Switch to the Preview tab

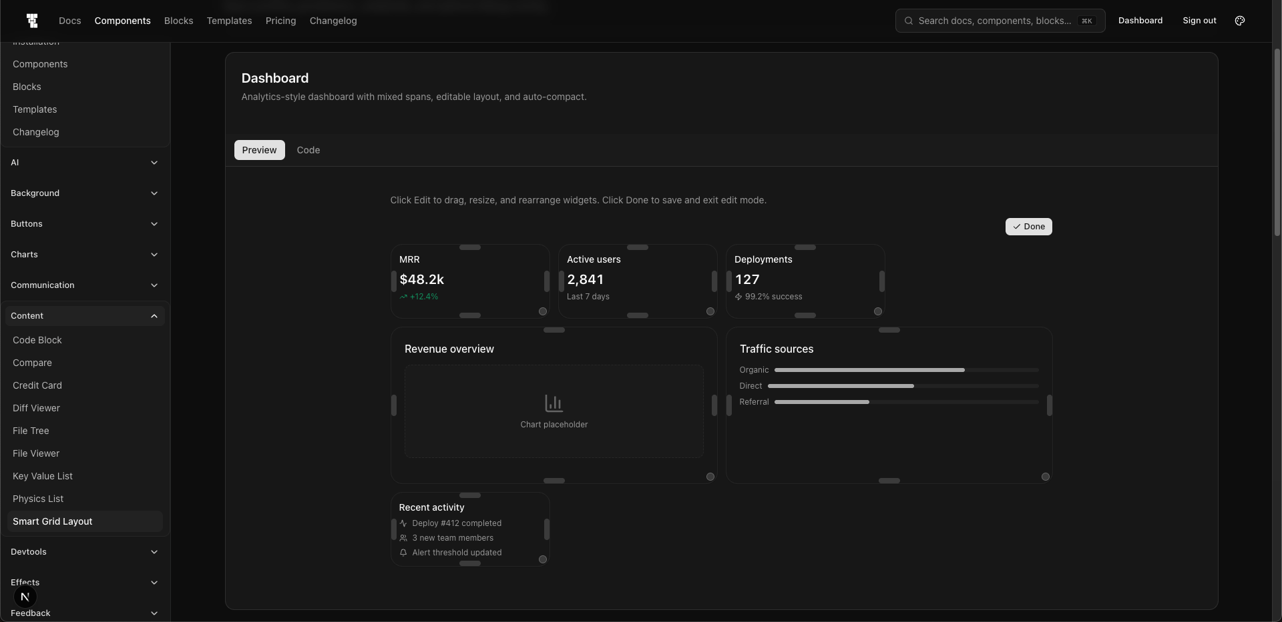pos(259,150)
